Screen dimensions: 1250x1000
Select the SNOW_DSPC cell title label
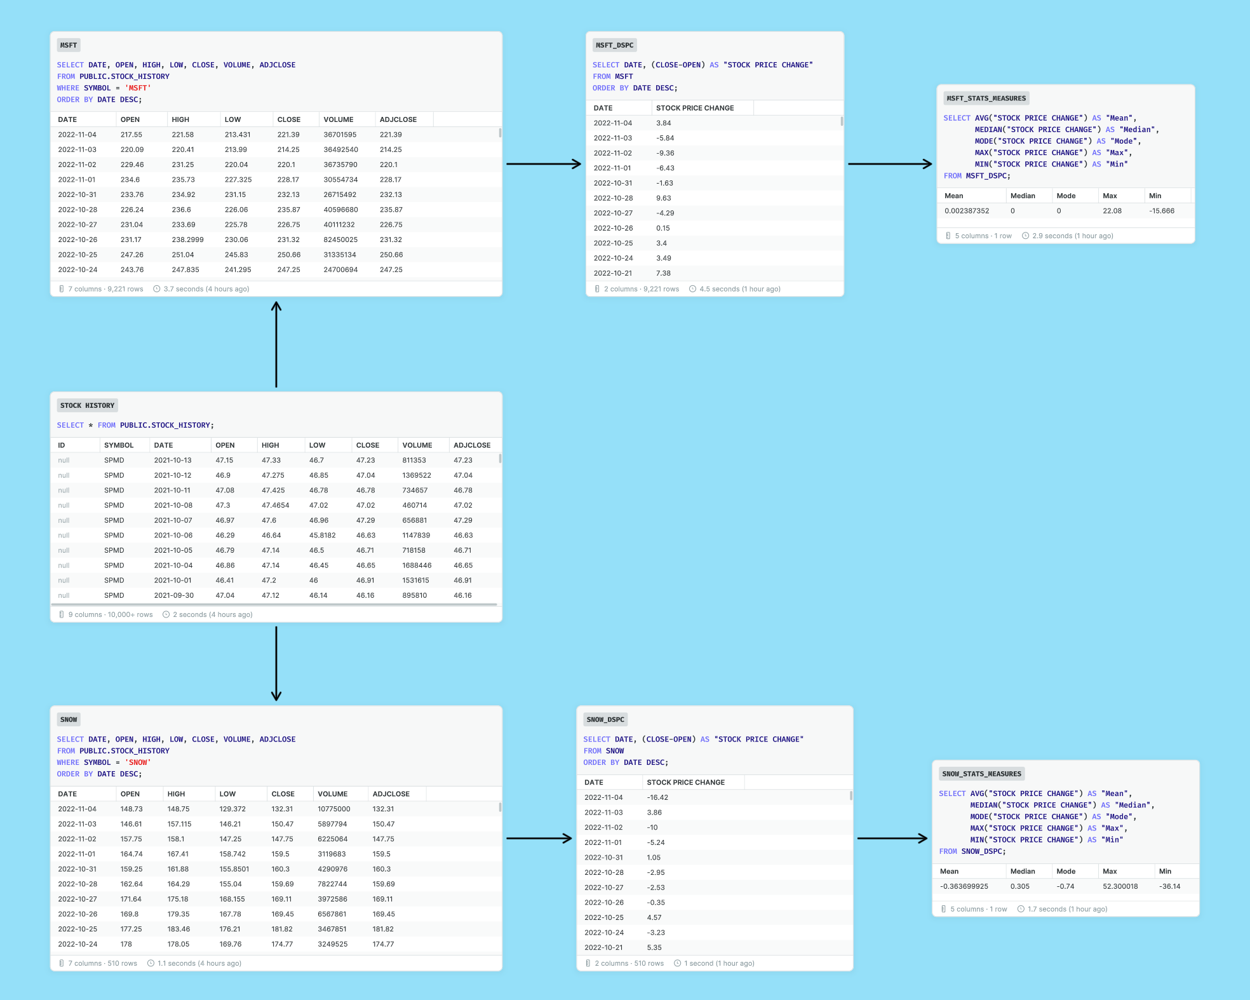coord(605,720)
